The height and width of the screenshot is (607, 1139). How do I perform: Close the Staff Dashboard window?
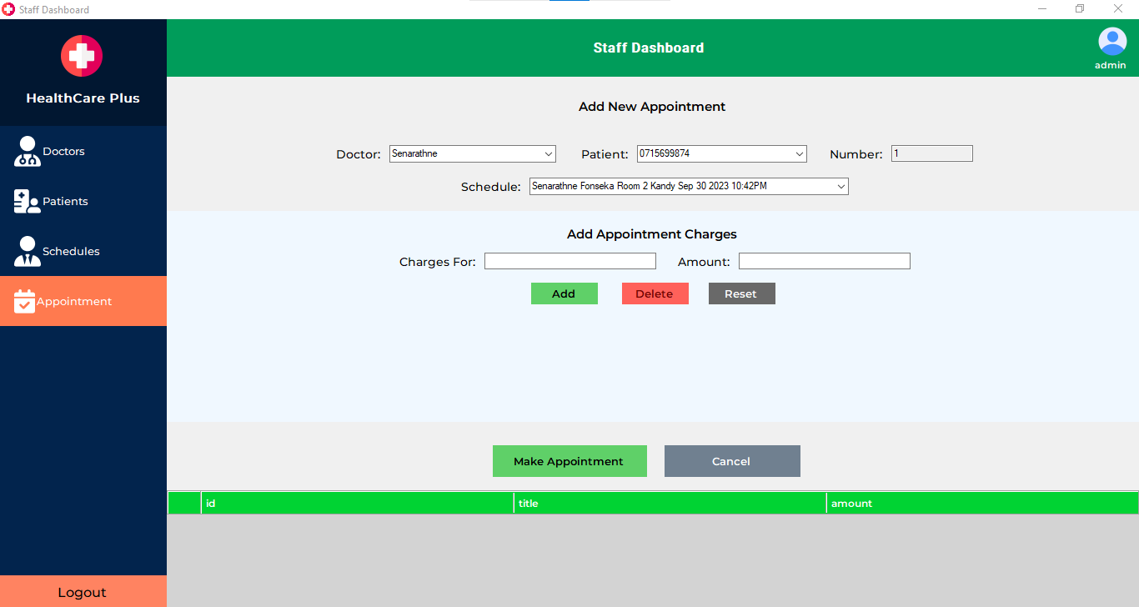(x=1118, y=9)
